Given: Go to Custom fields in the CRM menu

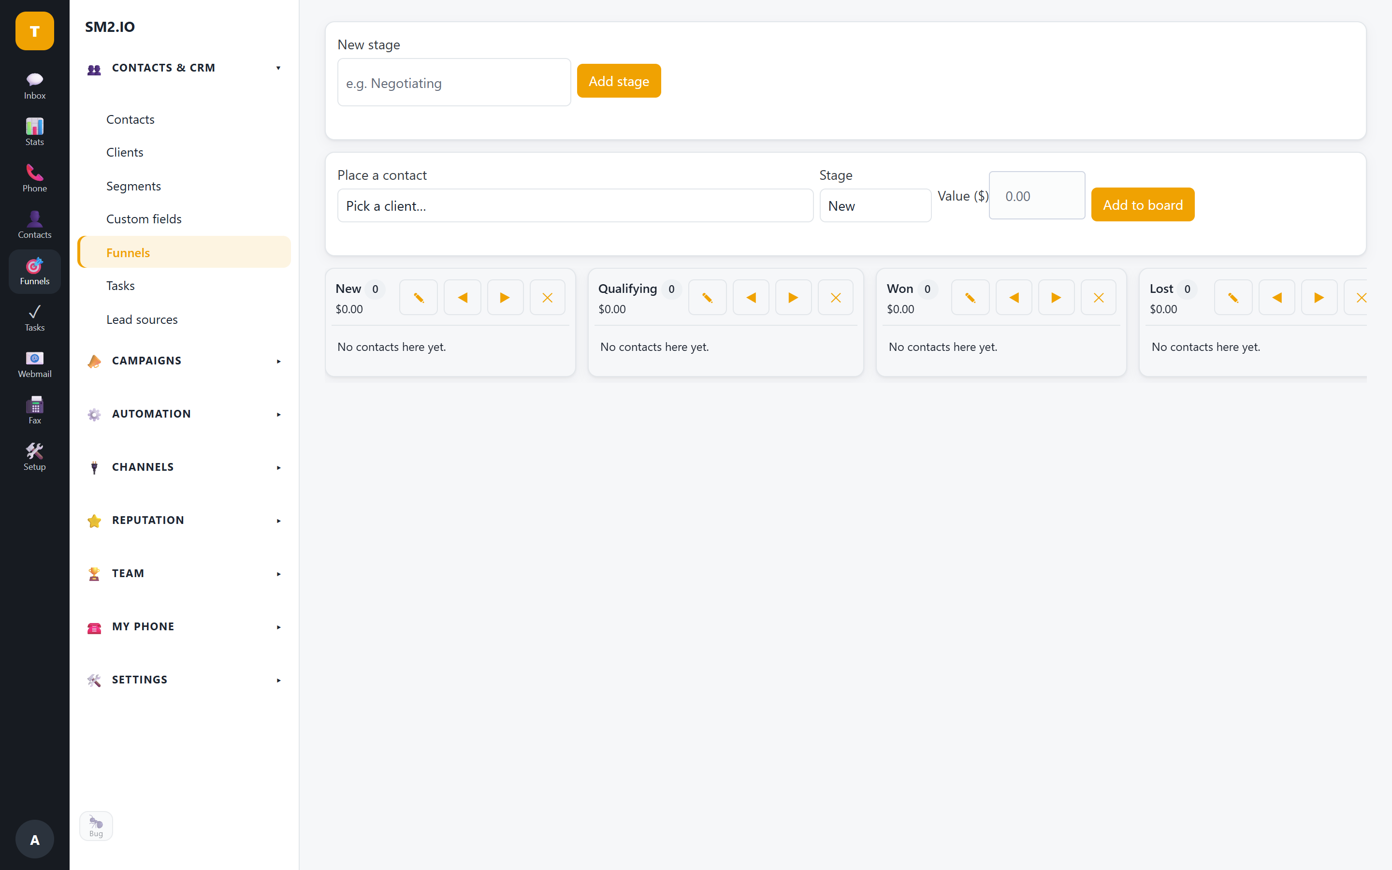Looking at the screenshot, I should 184,219.
